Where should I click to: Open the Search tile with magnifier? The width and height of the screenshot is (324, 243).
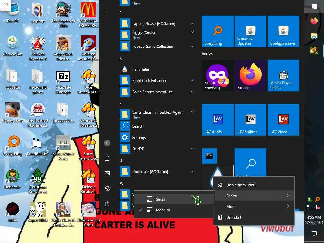click(250, 162)
